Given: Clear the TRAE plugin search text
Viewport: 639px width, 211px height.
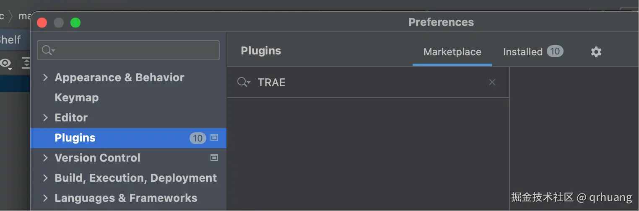Looking at the screenshot, I should [x=492, y=82].
